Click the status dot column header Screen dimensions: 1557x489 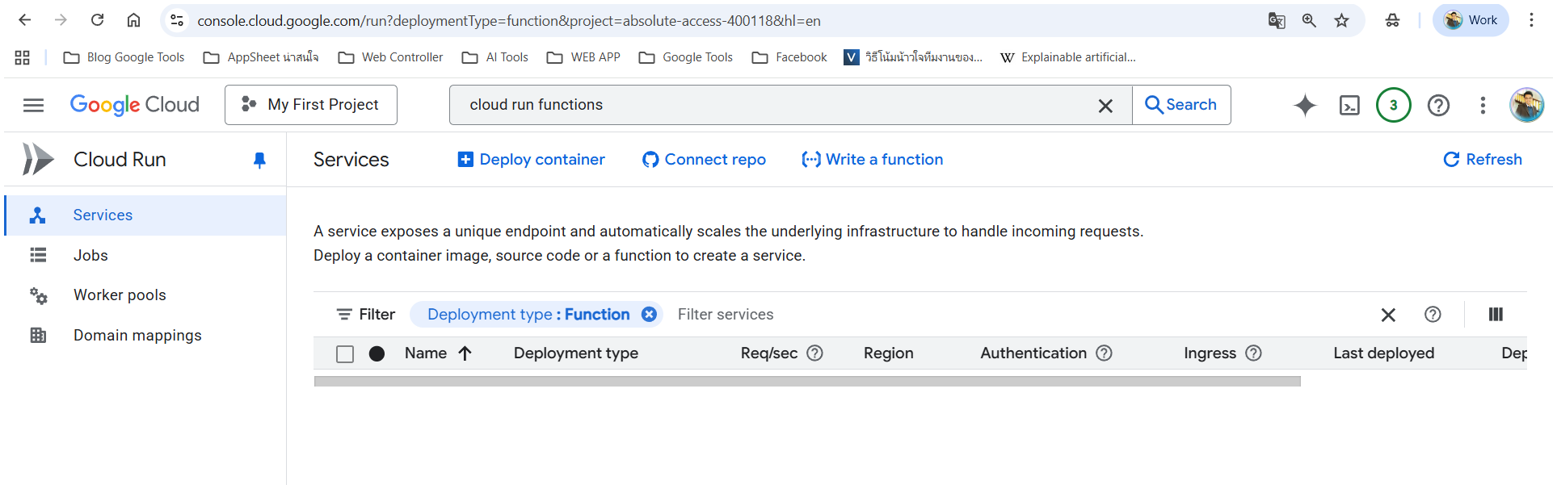377,353
